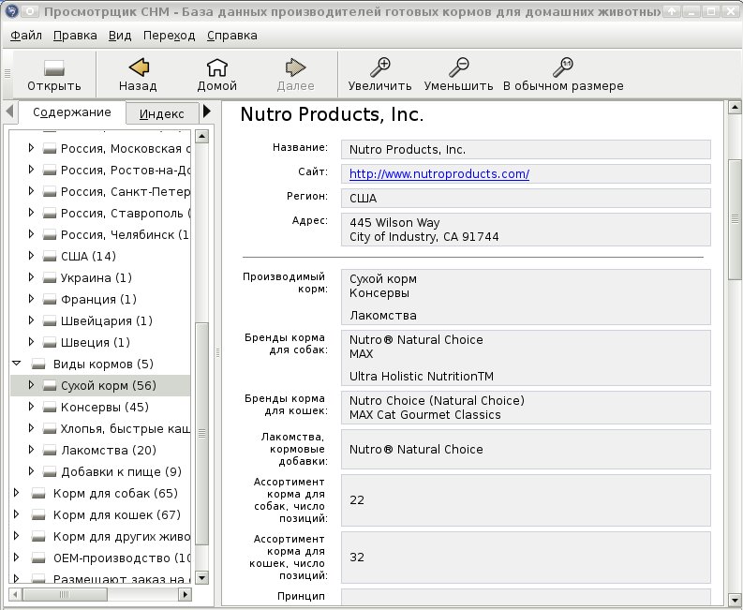
Task: Select Россия, Челябинск tree entry
Action: tap(126, 234)
